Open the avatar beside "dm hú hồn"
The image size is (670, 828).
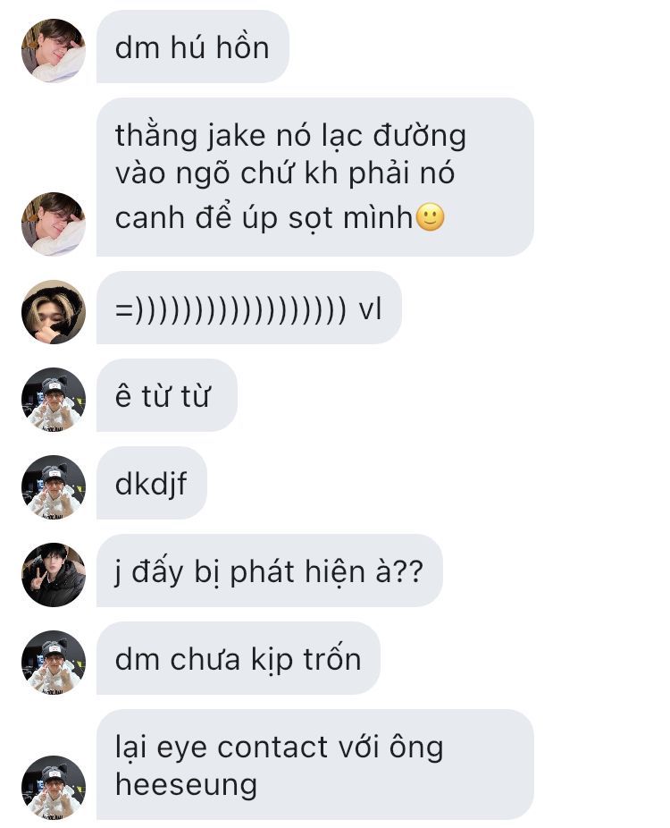pyautogui.click(x=54, y=51)
